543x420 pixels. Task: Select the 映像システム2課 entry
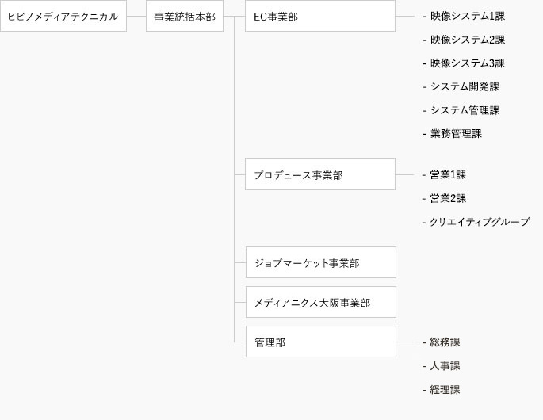tap(468, 40)
